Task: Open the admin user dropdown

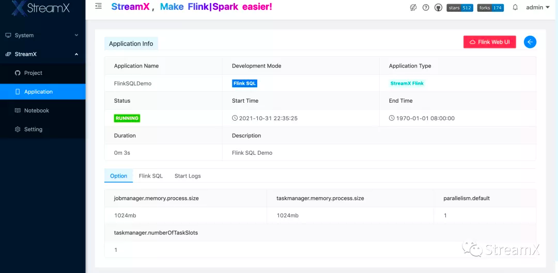Action: (x=537, y=8)
